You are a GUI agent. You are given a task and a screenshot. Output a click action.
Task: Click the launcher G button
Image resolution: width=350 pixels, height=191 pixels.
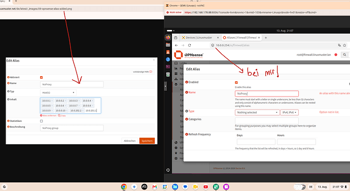(x=4, y=187)
